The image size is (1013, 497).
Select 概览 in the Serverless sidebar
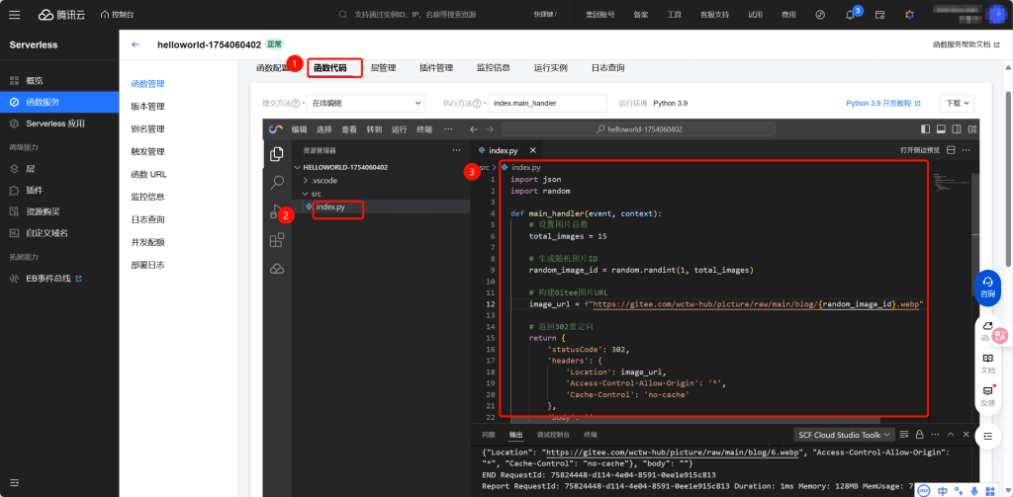click(34, 81)
